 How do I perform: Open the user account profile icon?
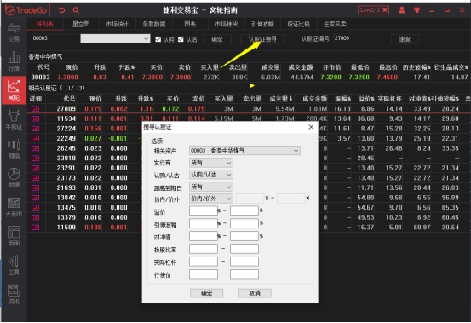(402, 10)
